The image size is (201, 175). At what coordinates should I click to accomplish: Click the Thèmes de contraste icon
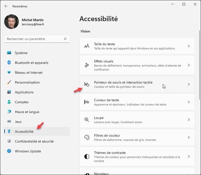pos(87,156)
